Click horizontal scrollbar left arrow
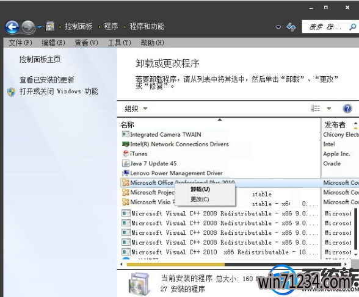359x297 pixels. pos(121,264)
